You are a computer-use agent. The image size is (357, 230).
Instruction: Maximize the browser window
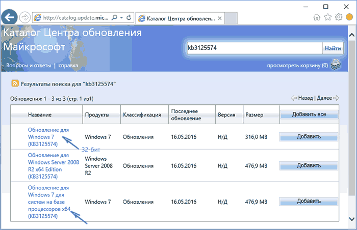coord(326,7)
